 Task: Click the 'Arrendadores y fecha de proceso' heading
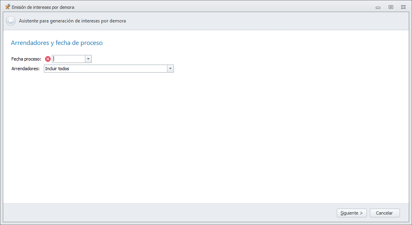coord(57,43)
